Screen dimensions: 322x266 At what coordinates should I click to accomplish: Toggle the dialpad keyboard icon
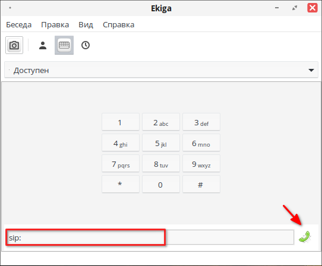click(x=64, y=45)
